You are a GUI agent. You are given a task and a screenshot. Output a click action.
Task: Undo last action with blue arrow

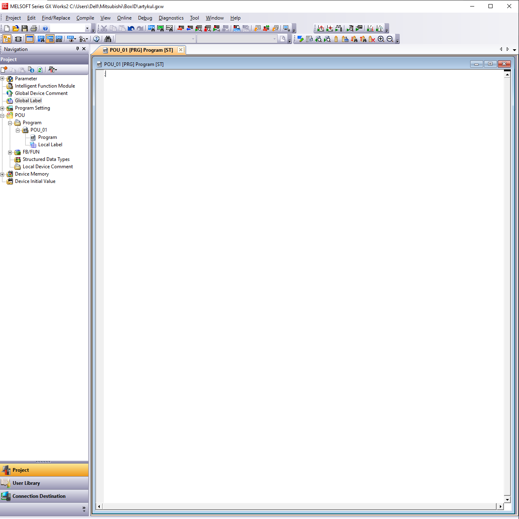pos(131,29)
